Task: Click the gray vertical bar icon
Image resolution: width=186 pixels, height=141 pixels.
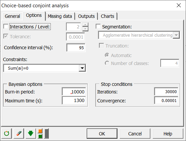Action: [46, 133]
